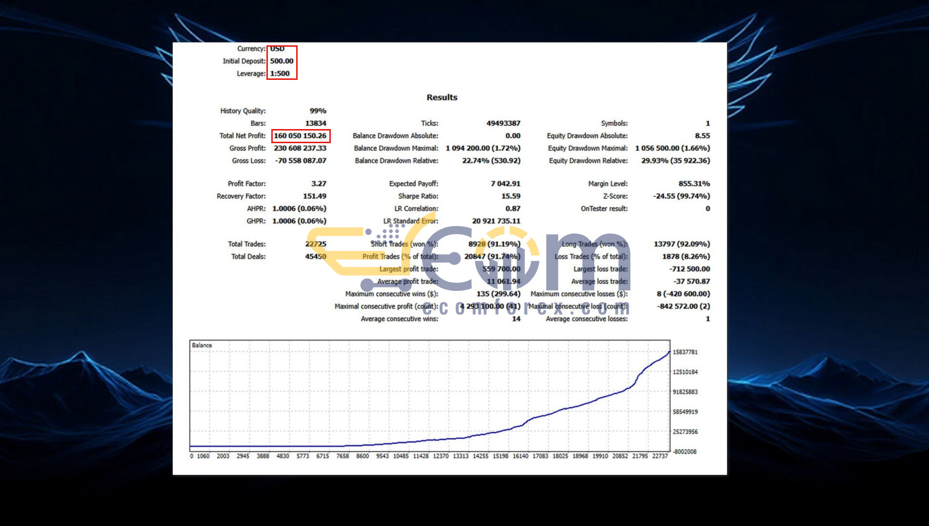Click the Ticks value 49493387

click(x=503, y=124)
